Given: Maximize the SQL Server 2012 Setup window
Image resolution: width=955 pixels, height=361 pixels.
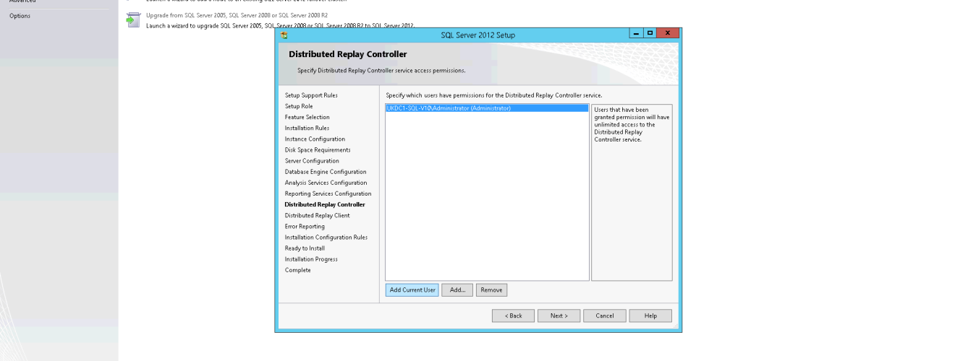Looking at the screenshot, I should pyautogui.click(x=650, y=33).
